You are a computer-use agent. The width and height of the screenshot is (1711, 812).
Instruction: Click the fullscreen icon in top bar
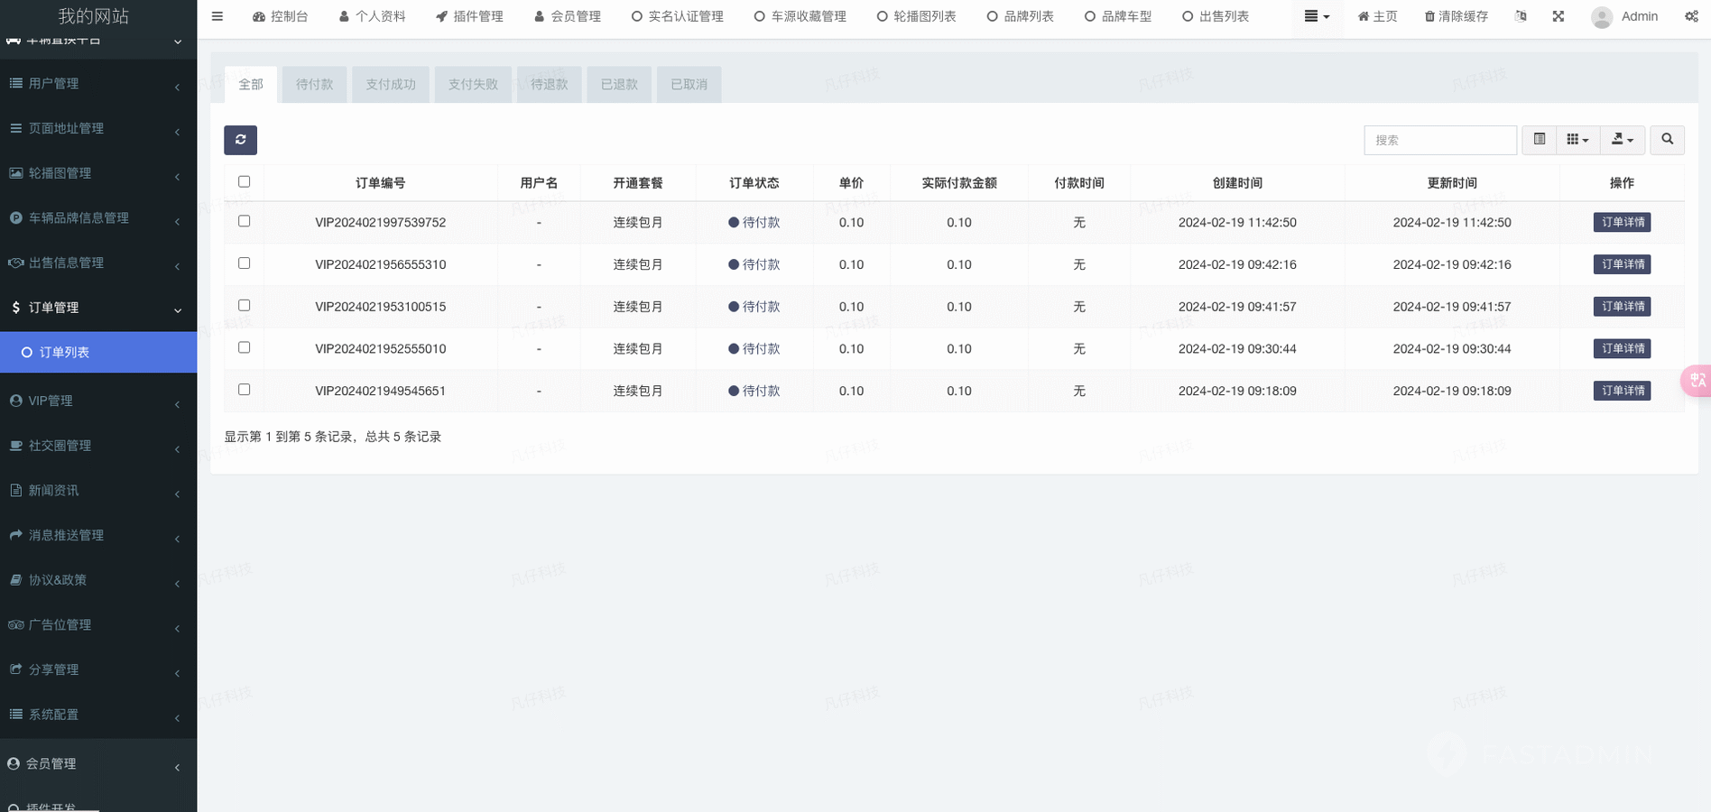1558,16
